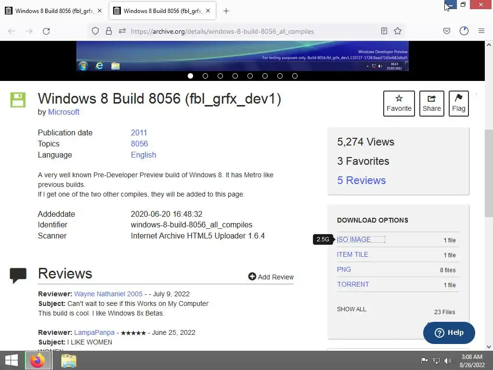Select the seventh carousel dot
Image resolution: width=493 pixels, height=370 pixels.
280,76
